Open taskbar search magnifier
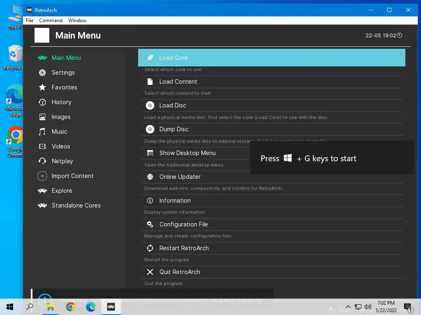Image resolution: width=421 pixels, height=315 pixels. [x=30, y=307]
